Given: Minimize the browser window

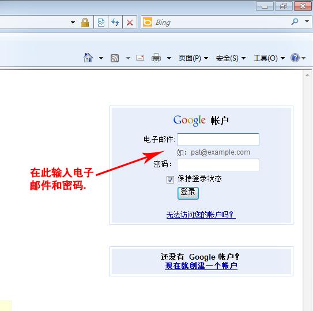Looking at the screenshot, I should 265,6.
